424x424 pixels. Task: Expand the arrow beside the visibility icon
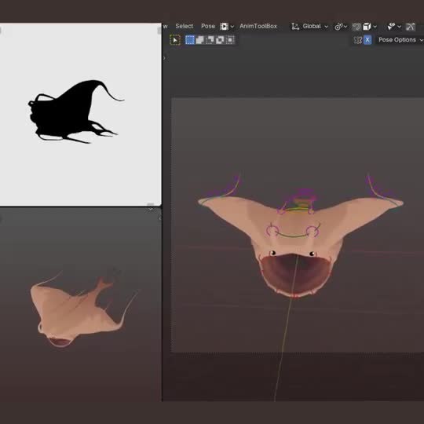coord(399,27)
